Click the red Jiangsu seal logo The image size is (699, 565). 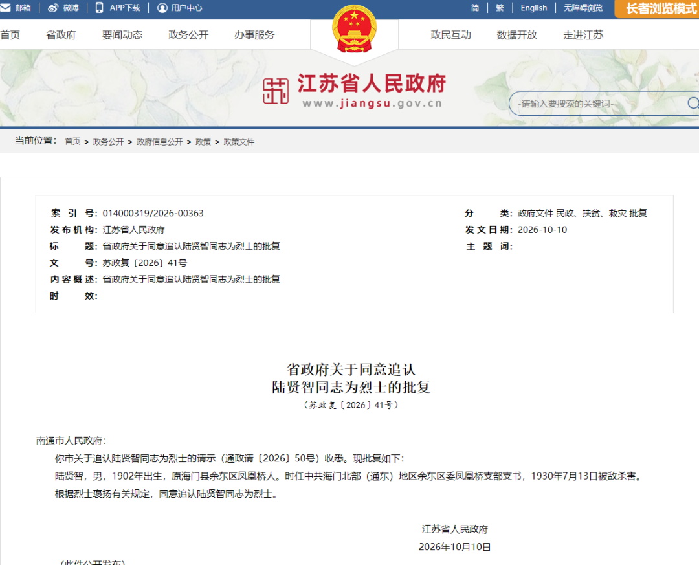[276, 91]
